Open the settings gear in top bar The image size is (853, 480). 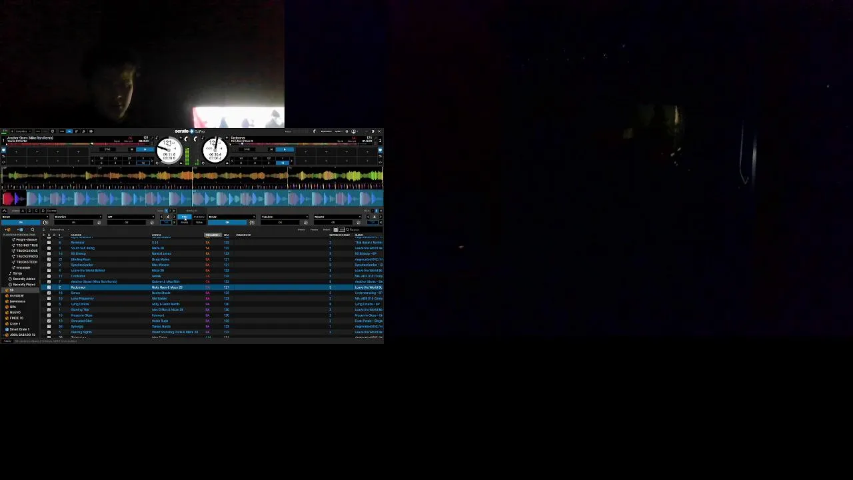347,131
